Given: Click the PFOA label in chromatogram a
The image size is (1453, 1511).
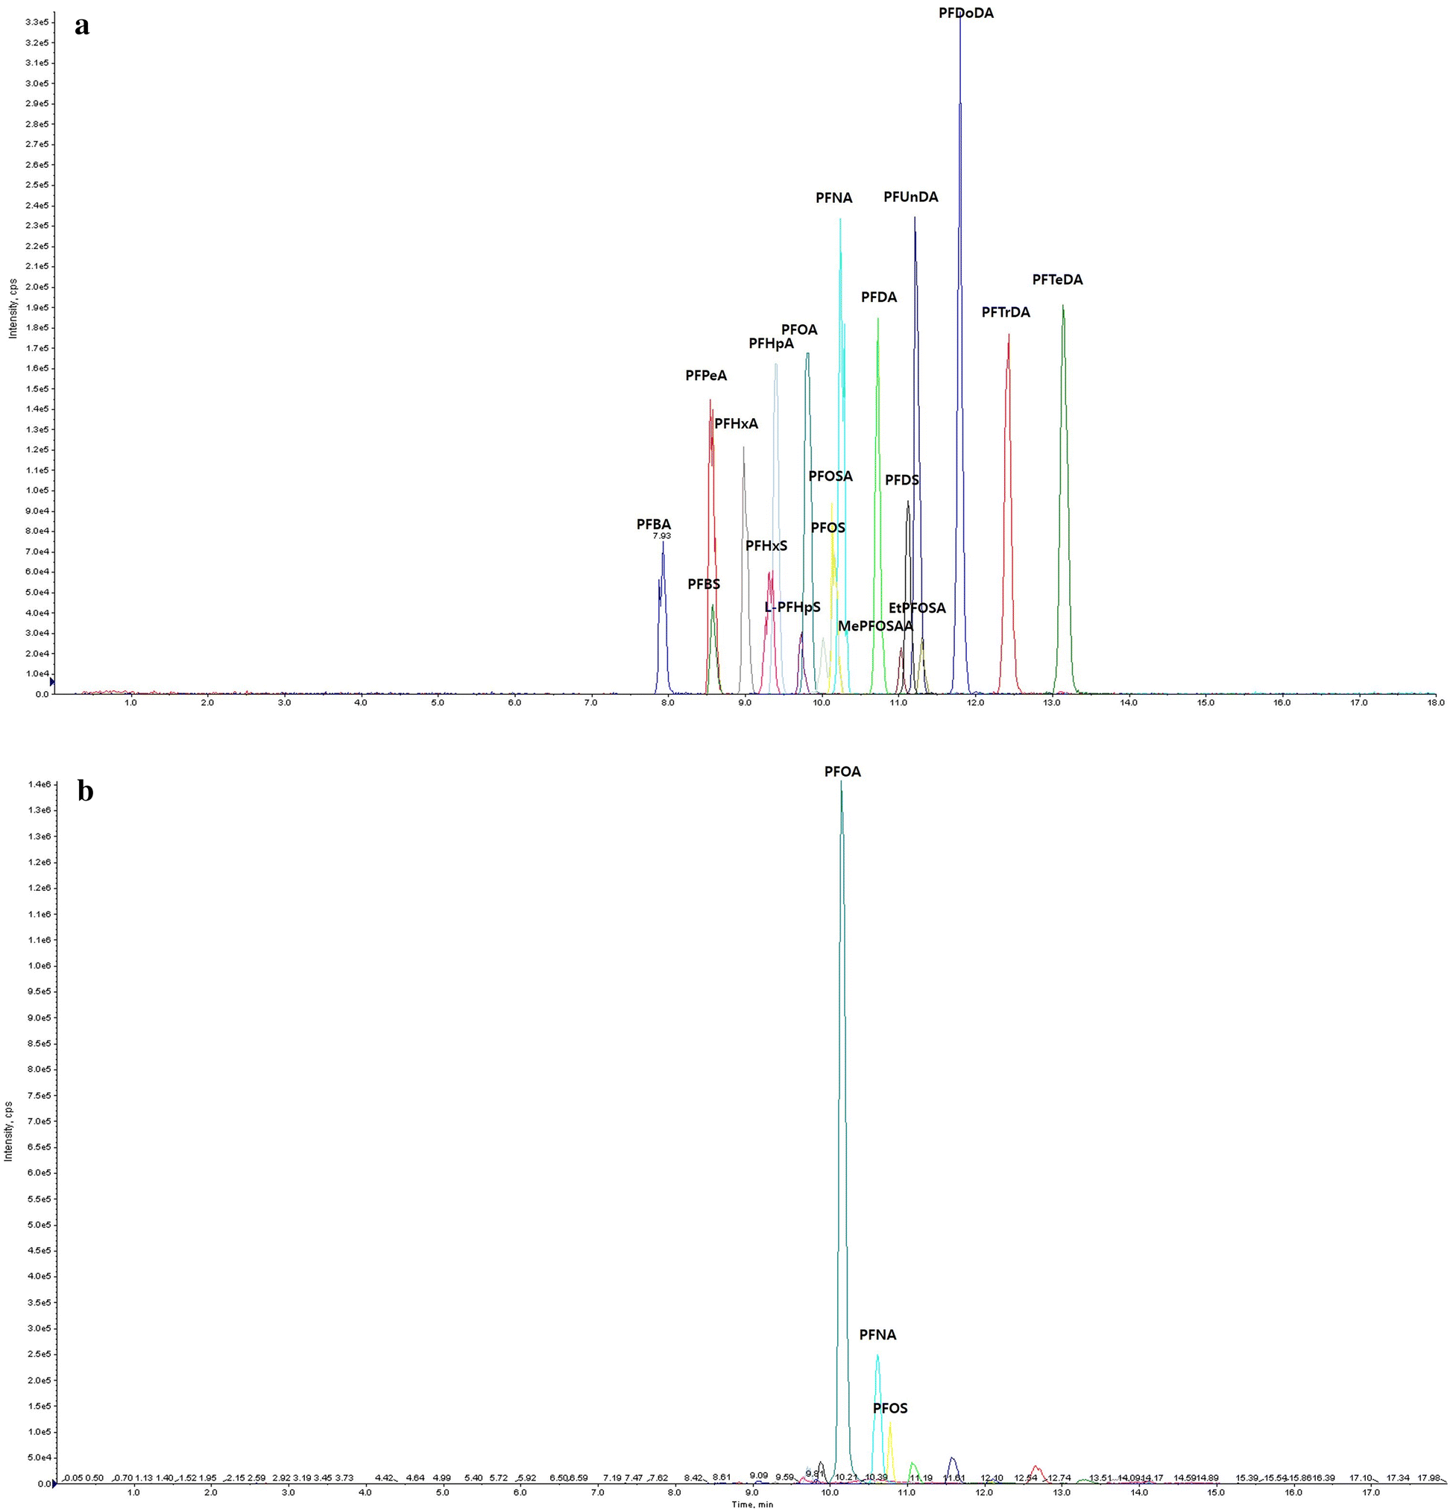Looking at the screenshot, I should [x=799, y=330].
